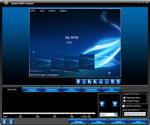Open the Background tab
This screenshot has height=125, width=150.
point(52,90)
